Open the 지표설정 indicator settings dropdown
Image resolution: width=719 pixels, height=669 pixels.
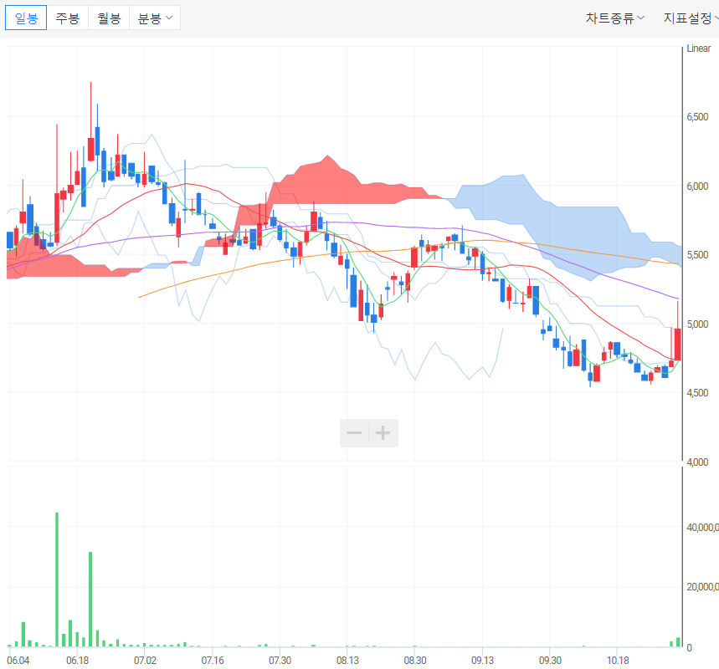(x=691, y=18)
